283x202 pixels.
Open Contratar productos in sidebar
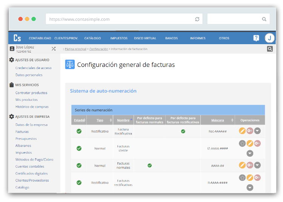31,93
